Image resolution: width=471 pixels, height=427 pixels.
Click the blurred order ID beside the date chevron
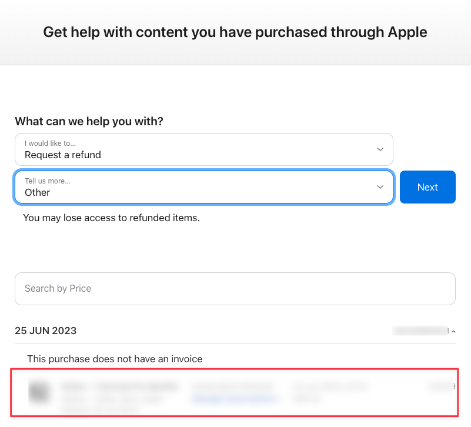tap(420, 331)
